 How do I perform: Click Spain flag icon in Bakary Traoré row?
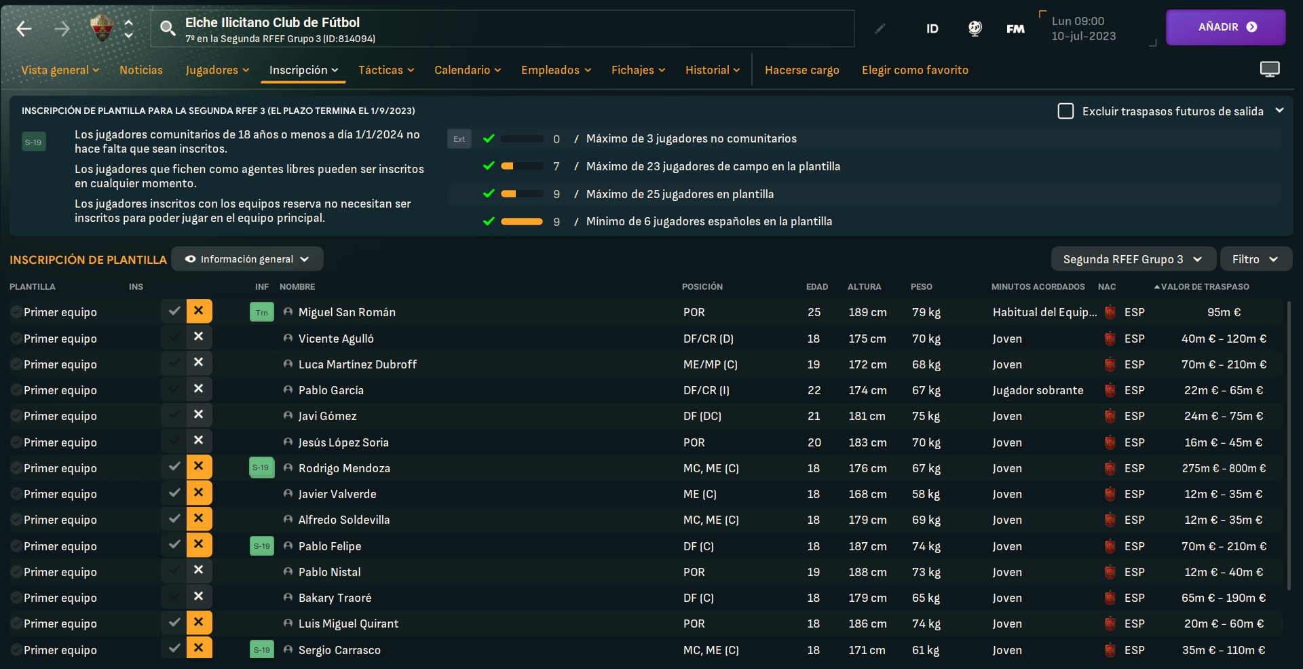pyautogui.click(x=1110, y=598)
